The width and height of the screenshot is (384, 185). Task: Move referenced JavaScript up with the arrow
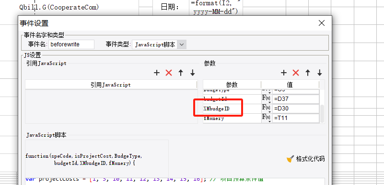tap(181, 73)
